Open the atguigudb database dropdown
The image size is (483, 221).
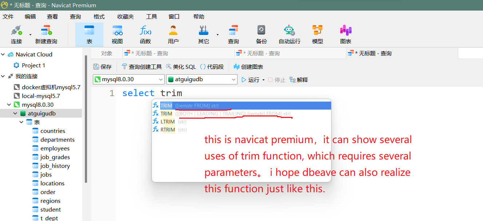tap(201, 79)
